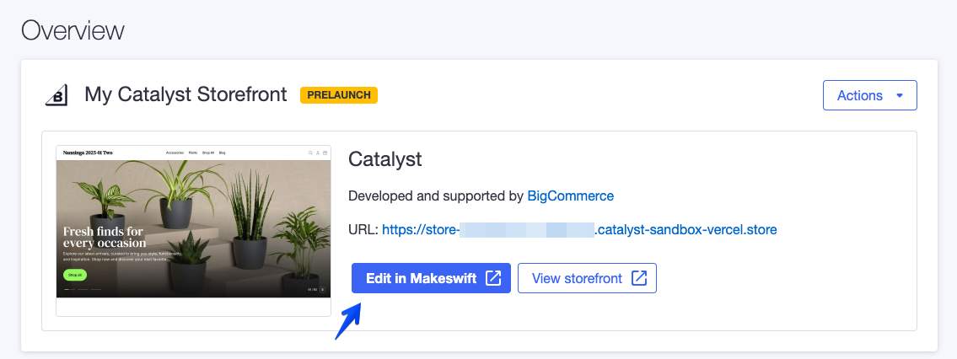Select Accessories in the preview navigation
Image resolution: width=957 pixels, height=359 pixels.
(x=175, y=153)
